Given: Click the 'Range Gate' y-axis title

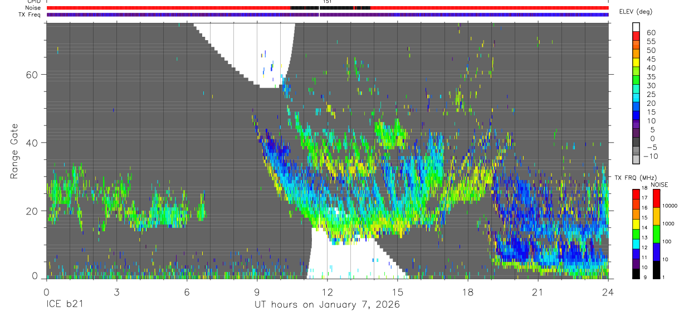Looking at the screenshot, I should (x=16, y=151).
